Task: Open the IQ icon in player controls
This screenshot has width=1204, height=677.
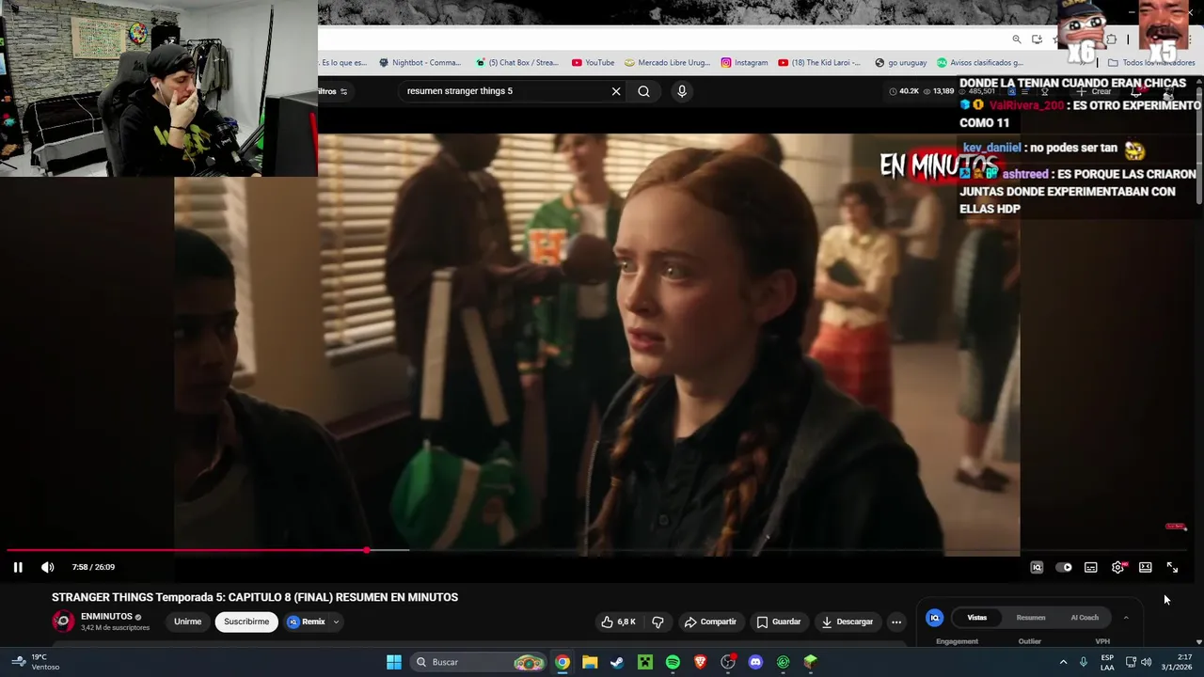Action: pyautogui.click(x=1037, y=567)
